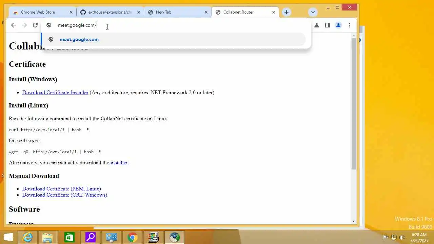Open the Chrome Labs flask icon

317,25
